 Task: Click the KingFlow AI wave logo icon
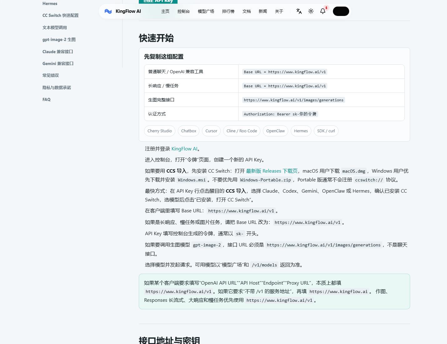tap(108, 11)
